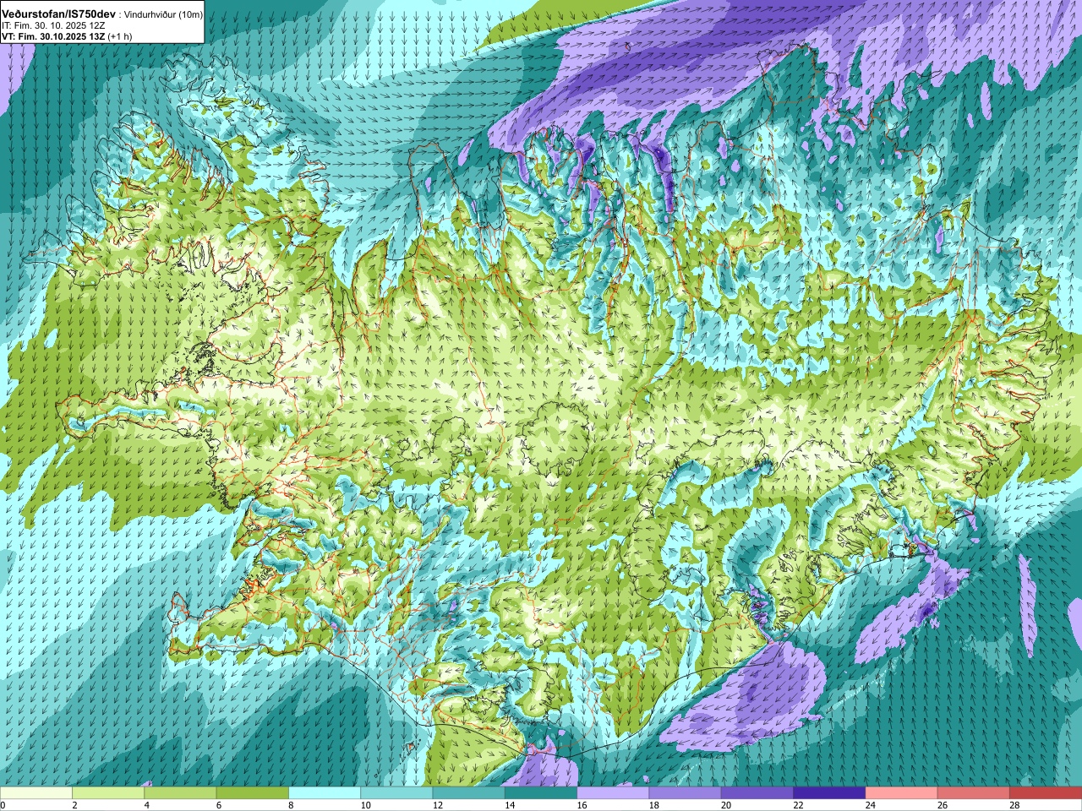Click the legend scale label "0"
This screenshot has height=811, width=1082.
pos(3,805)
